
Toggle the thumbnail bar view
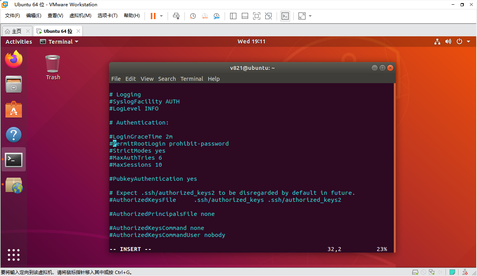point(245,16)
